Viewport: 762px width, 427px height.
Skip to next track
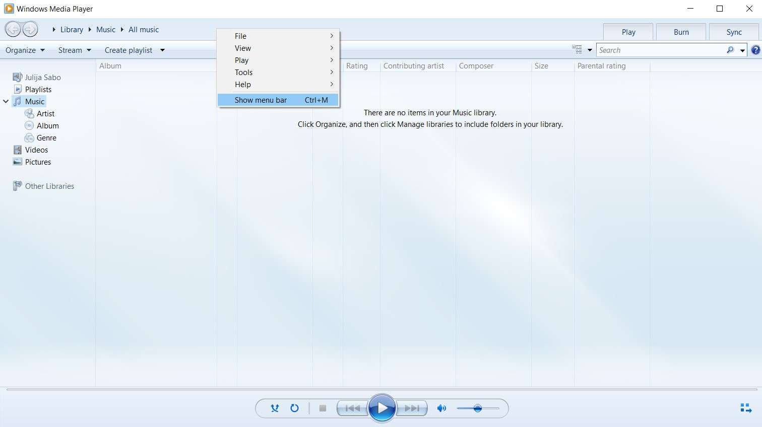[412, 408]
